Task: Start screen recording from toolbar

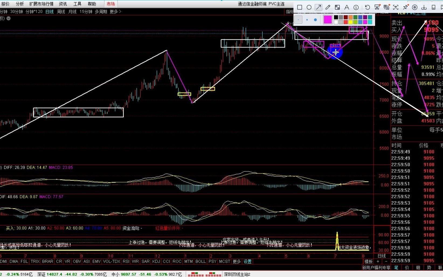Action: tap(415, 7)
